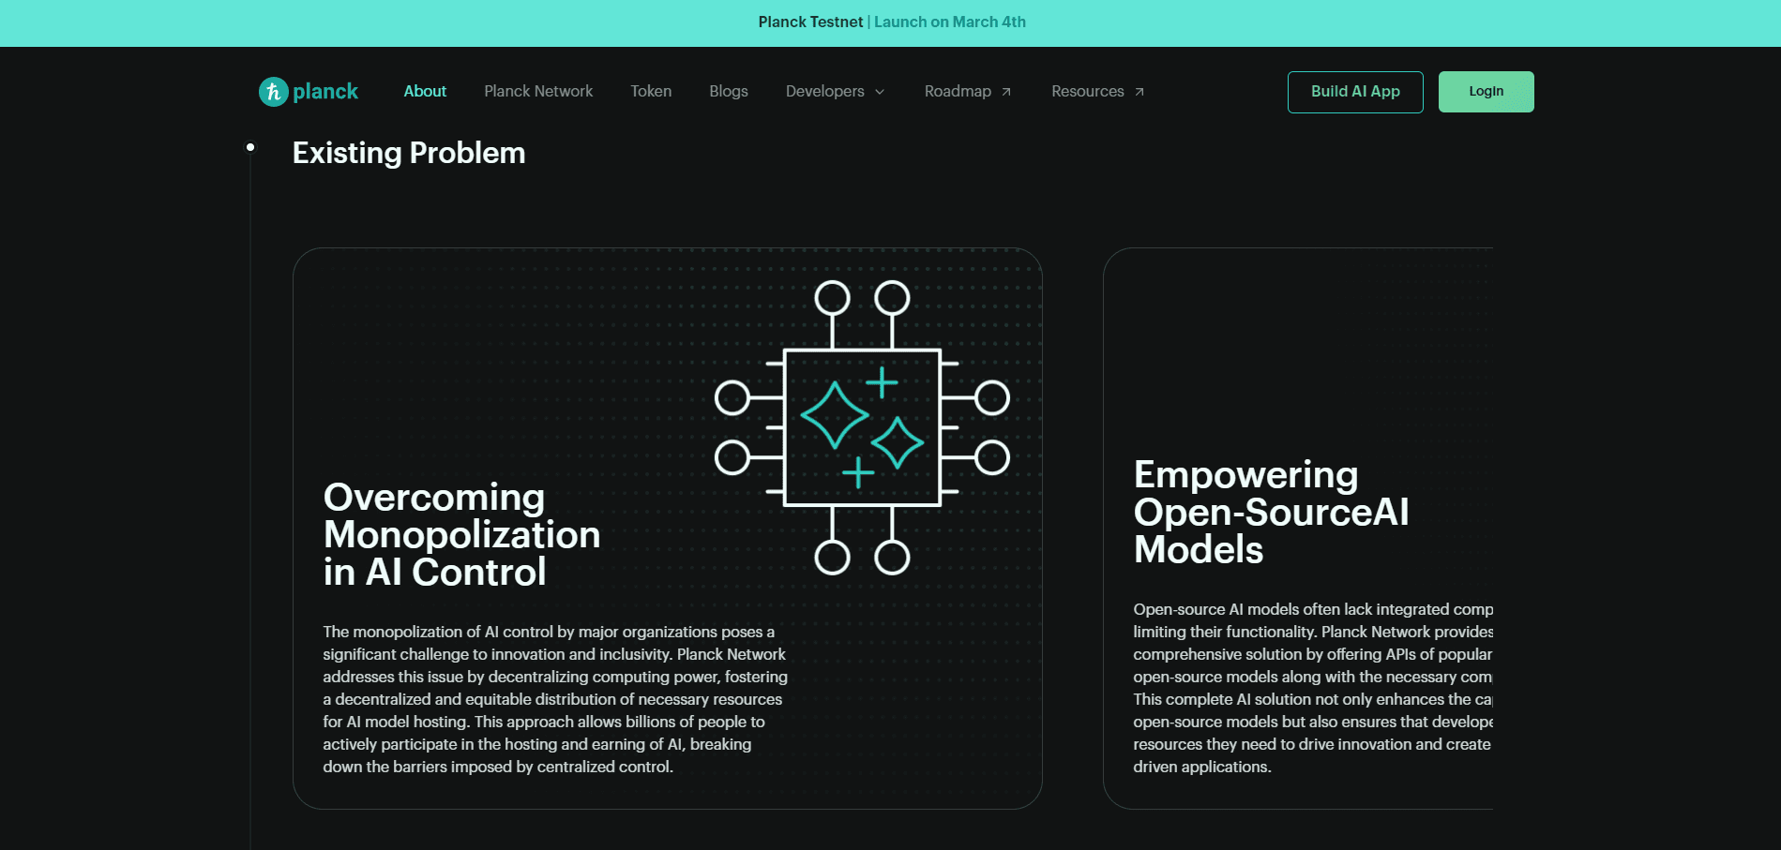Click the Existing Problem timeline dot
Viewport: 1781px width, 850px height.
tap(250, 147)
